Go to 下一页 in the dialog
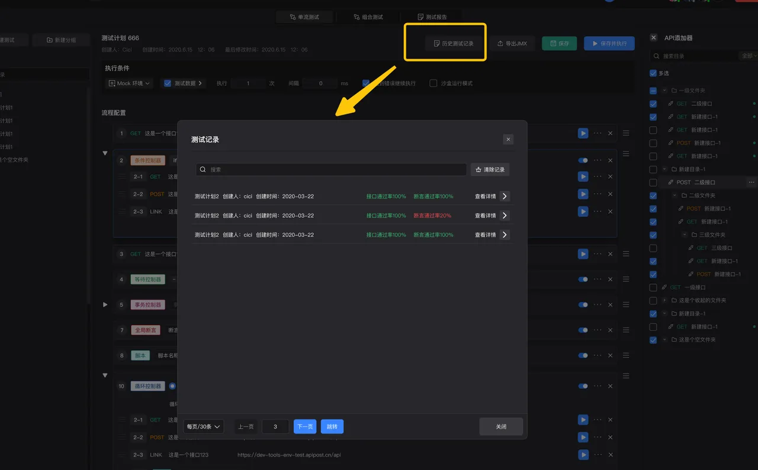 click(x=305, y=426)
